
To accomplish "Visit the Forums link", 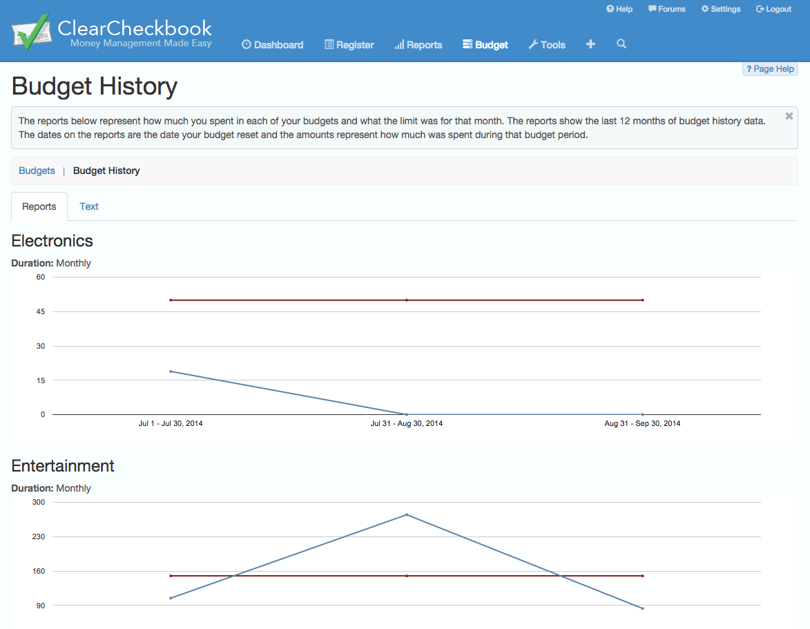I will point(667,9).
